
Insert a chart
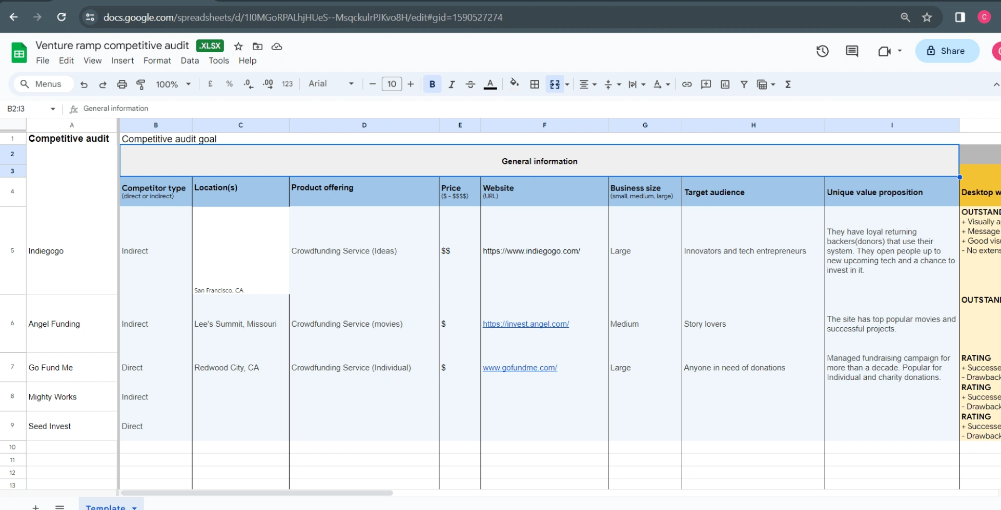tap(725, 84)
